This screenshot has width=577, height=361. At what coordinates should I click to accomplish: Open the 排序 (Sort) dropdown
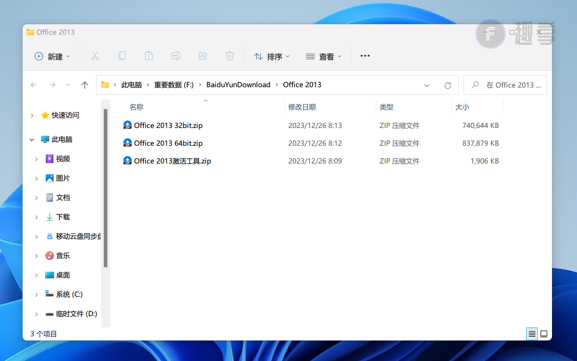272,57
